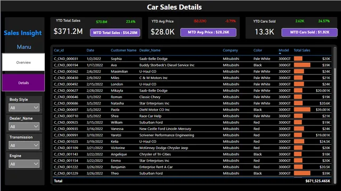The width and height of the screenshot is (341, 191).
Task: Click Total Sales bar for C_CND_001229
Action: [302, 173]
